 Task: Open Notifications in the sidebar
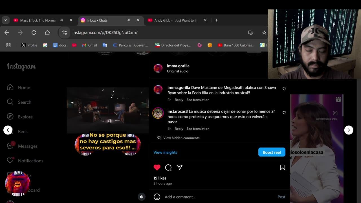pyautogui.click(x=25, y=161)
